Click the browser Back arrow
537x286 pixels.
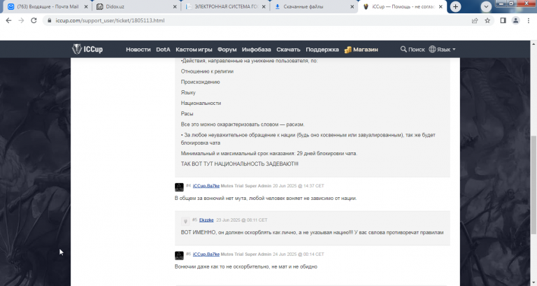8,20
